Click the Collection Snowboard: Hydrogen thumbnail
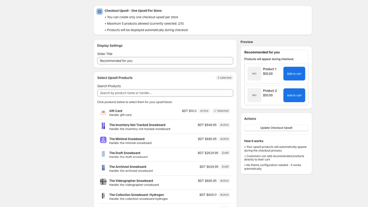 pyautogui.click(x=103, y=196)
